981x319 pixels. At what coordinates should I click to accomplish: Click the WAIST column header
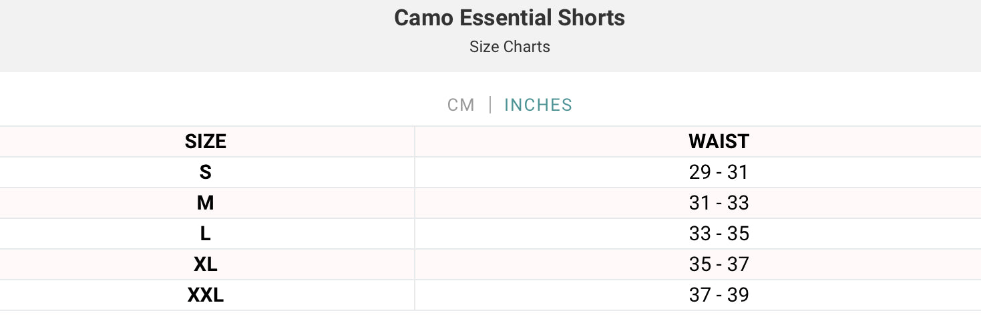tap(719, 141)
